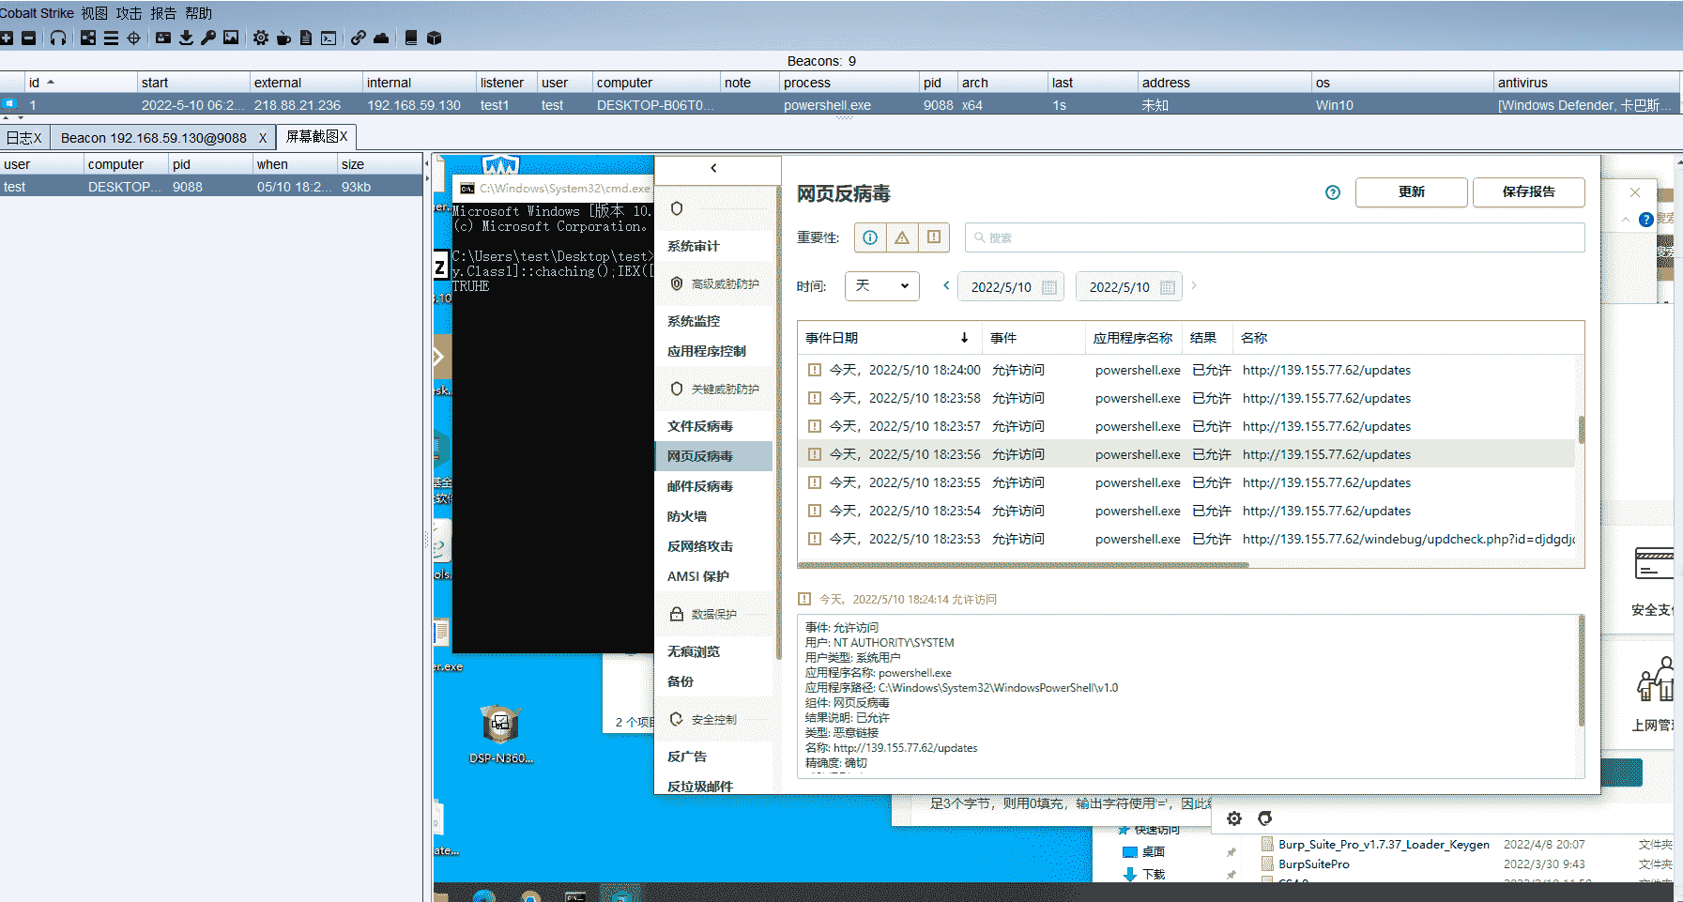
Task: Show targets view crosshair icon
Action: 133,38
